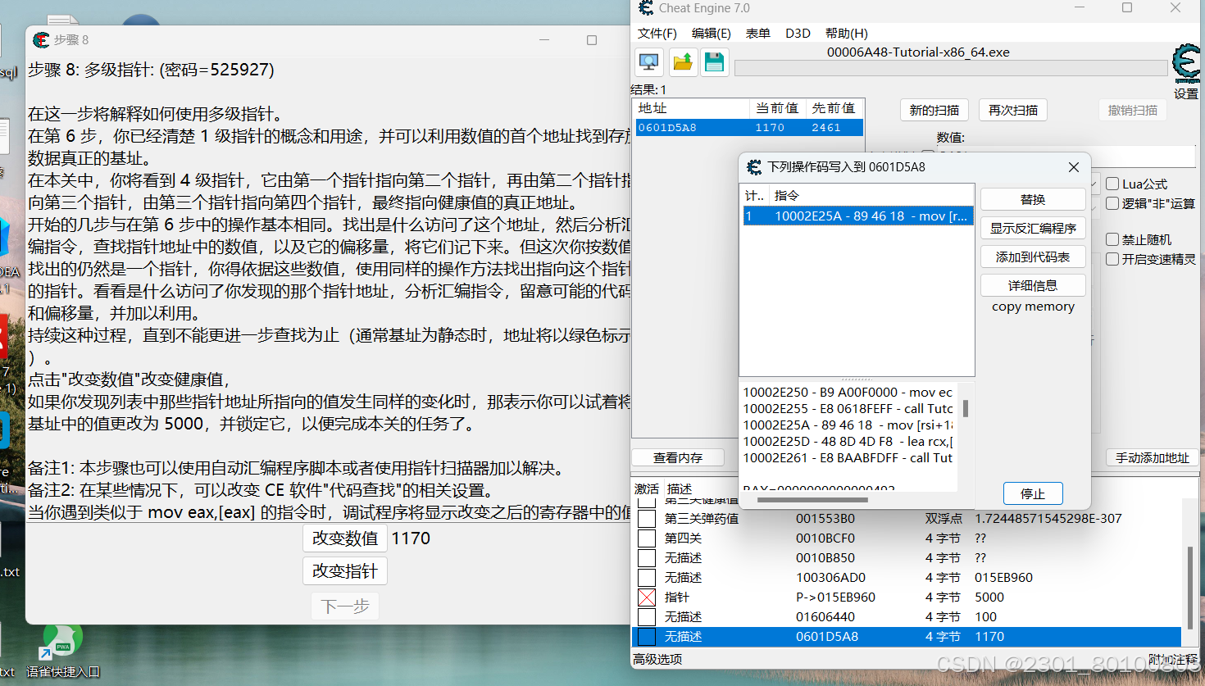1205x686 pixels.
Task: Open the 帮助(H) menu
Action: click(846, 33)
